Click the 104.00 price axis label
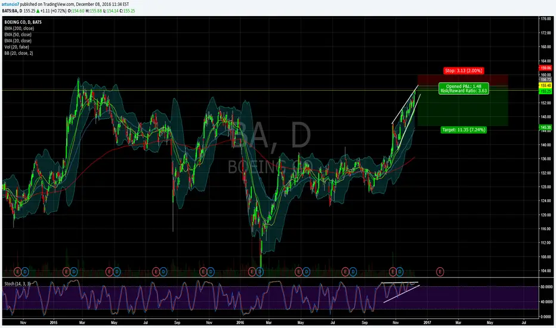 coord(546,271)
